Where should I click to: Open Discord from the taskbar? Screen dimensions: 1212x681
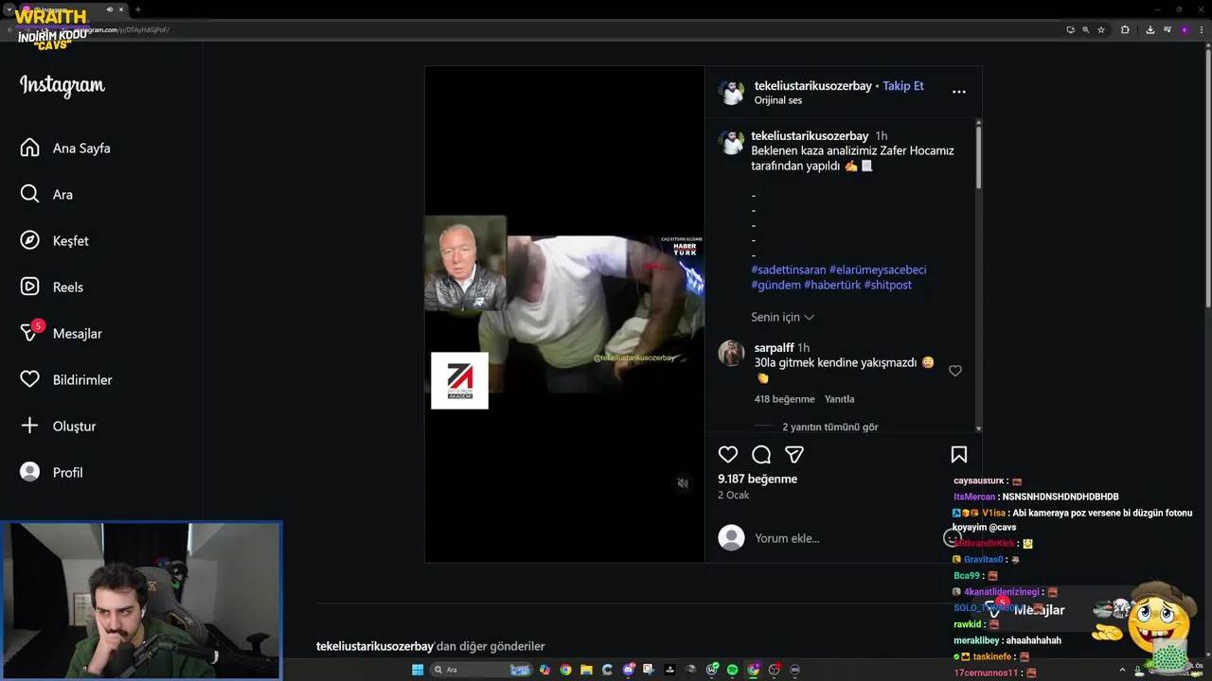[629, 670]
